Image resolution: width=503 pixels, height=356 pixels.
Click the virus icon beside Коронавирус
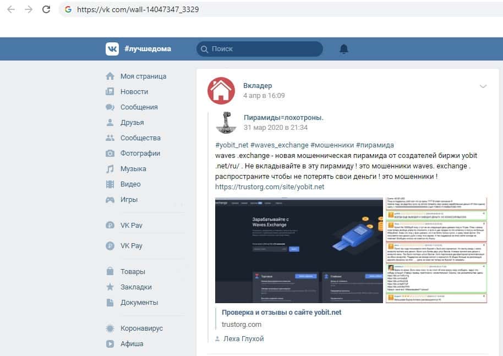tap(110, 328)
